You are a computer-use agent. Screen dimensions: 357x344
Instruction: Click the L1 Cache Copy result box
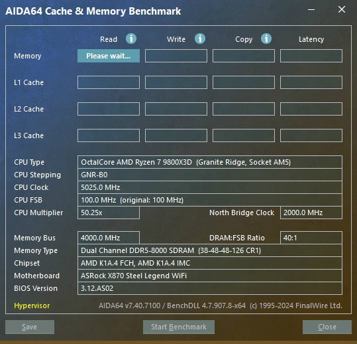244,82
